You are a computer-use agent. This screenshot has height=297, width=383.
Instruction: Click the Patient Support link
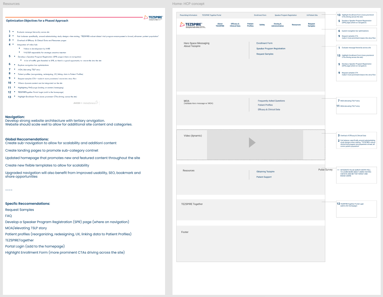point(264,177)
